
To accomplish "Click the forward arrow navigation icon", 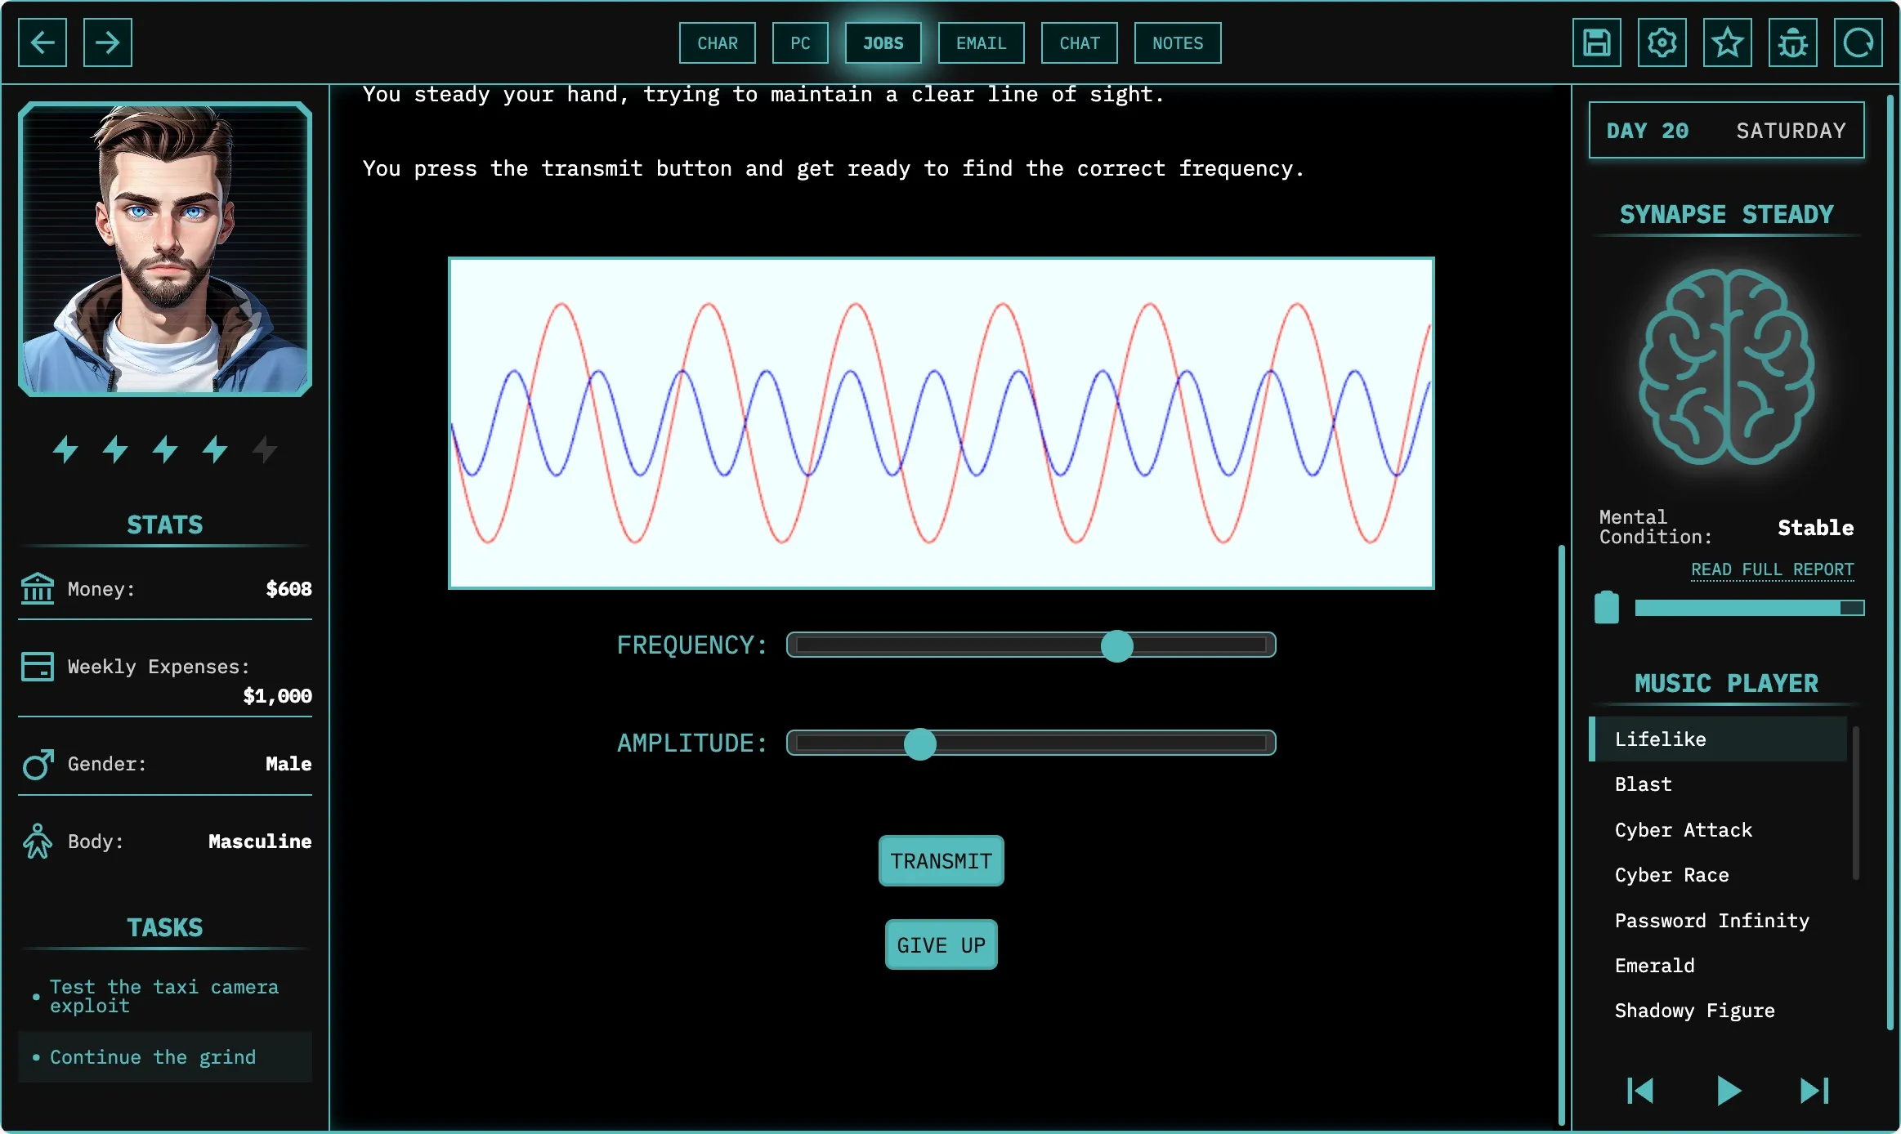I will coord(107,42).
